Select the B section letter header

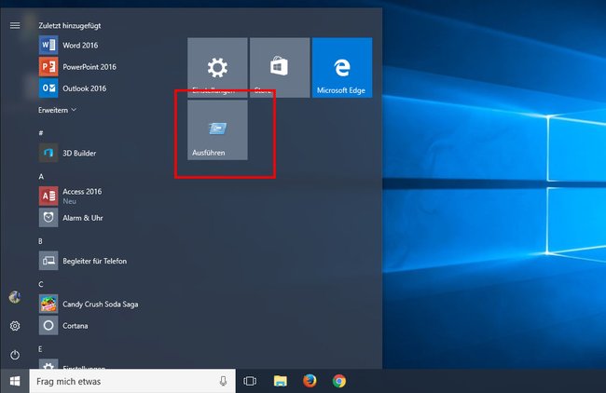click(40, 241)
